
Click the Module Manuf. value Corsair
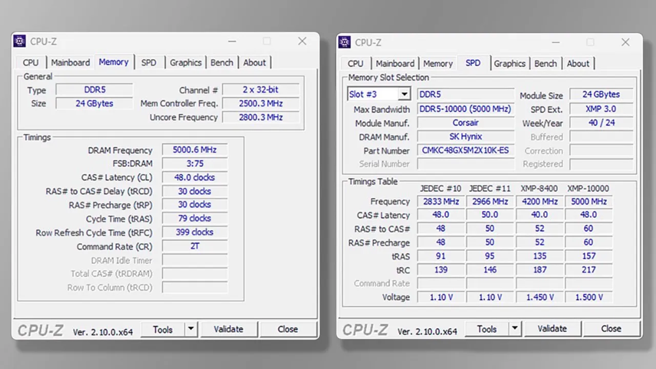pyautogui.click(x=466, y=122)
